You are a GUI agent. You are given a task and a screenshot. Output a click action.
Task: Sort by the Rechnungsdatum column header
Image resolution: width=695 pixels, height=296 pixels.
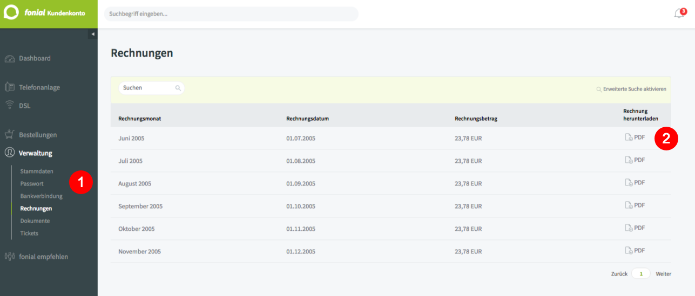click(x=308, y=119)
